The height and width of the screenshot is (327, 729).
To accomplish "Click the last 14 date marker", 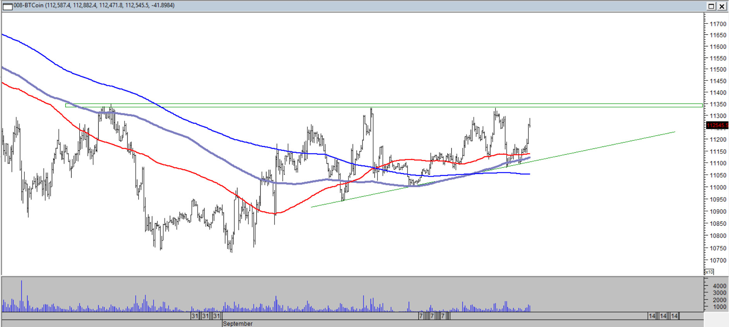I will pos(674,316).
